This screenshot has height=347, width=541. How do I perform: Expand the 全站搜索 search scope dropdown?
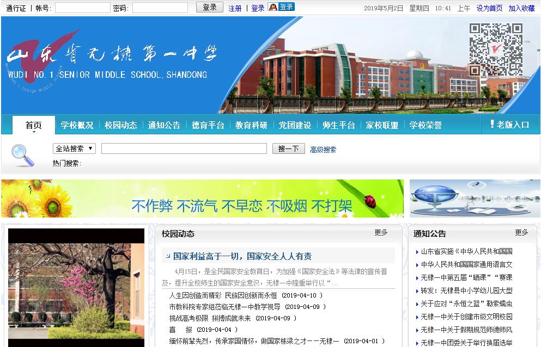75,148
